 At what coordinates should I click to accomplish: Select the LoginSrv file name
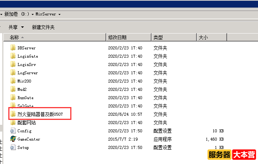click(x=27, y=64)
